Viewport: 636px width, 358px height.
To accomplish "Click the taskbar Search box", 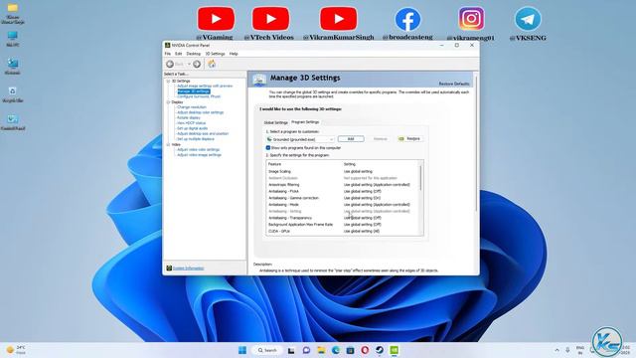I will (267, 350).
